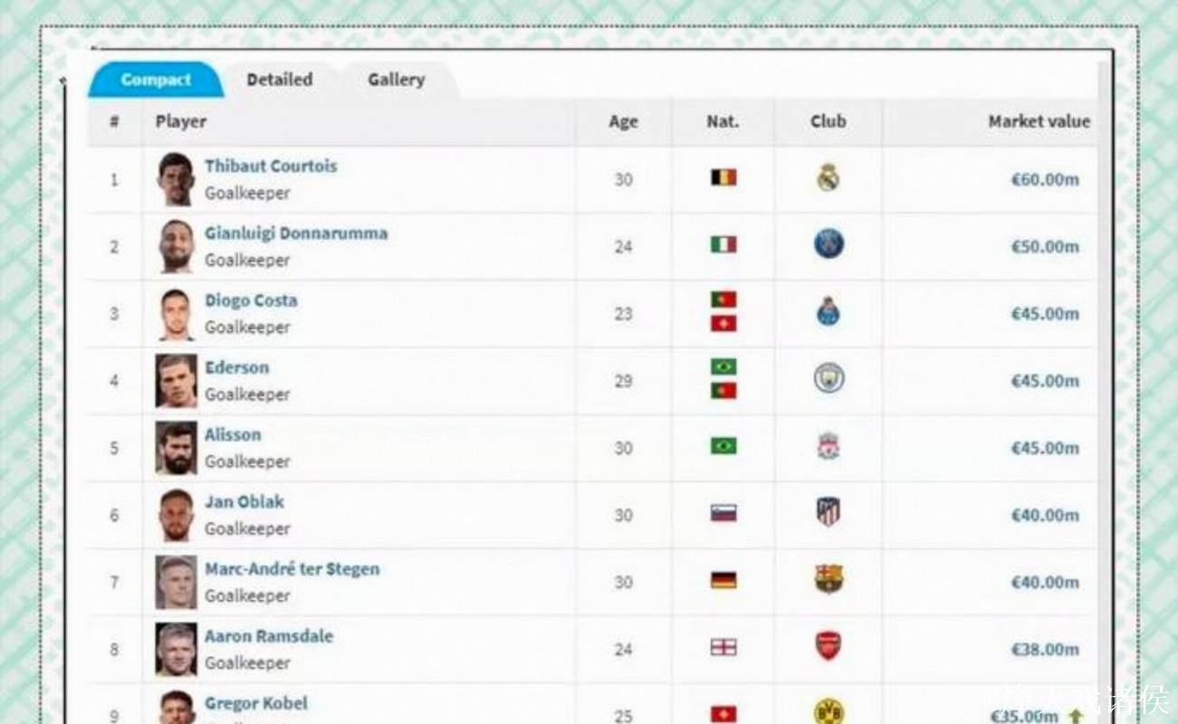The width and height of the screenshot is (1178, 724).
Task: Click the England flag for Ramsdale
Action: pyautogui.click(x=723, y=647)
